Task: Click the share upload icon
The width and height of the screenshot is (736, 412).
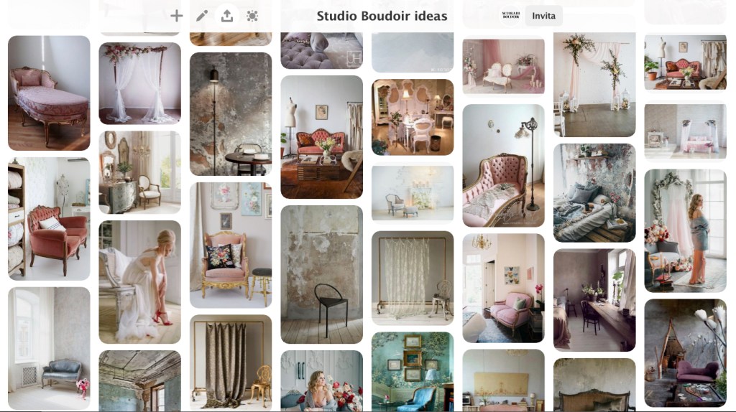Action: pyautogui.click(x=227, y=16)
